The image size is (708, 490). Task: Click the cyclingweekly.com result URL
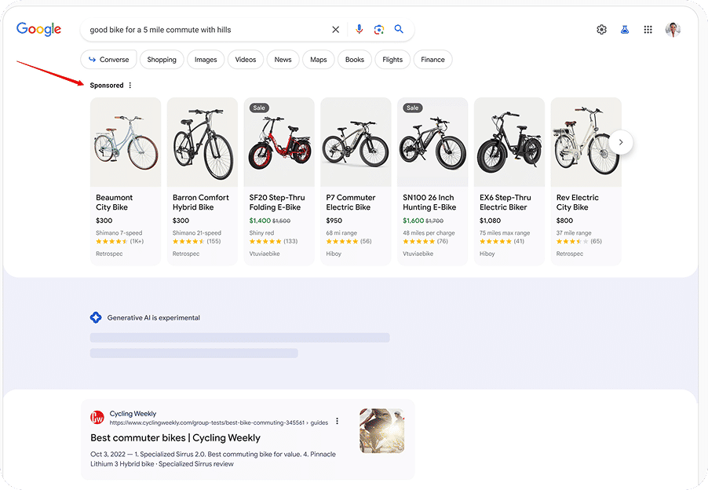pyautogui.click(x=218, y=422)
